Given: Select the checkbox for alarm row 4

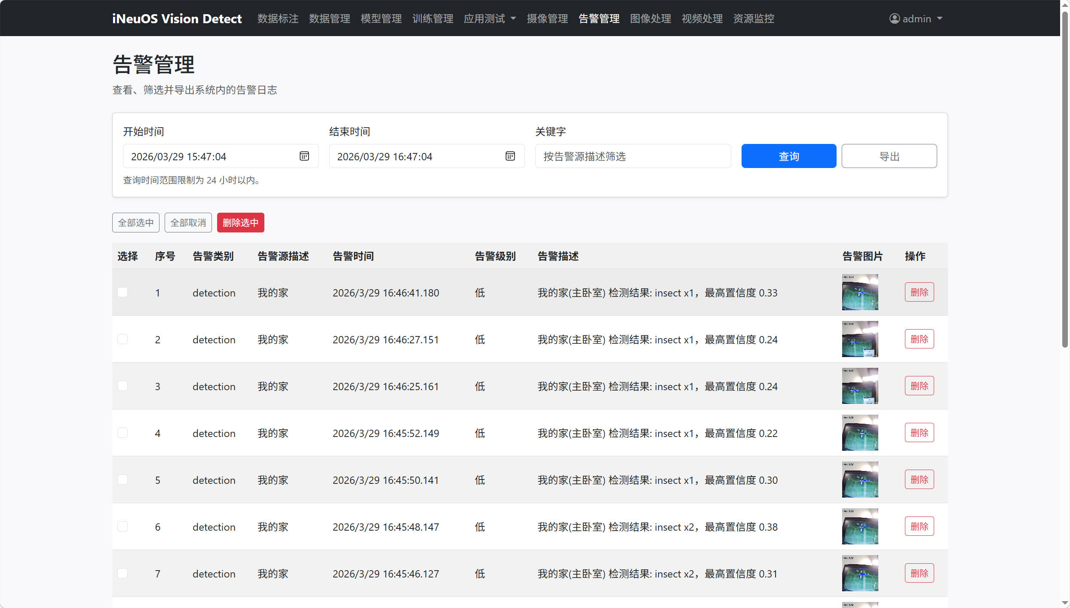Looking at the screenshot, I should (x=123, y=433).
